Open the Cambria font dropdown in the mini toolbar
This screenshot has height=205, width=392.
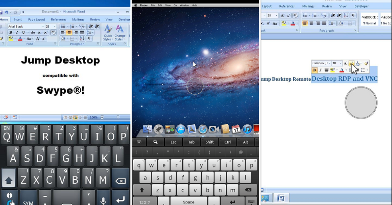[330, 63]
